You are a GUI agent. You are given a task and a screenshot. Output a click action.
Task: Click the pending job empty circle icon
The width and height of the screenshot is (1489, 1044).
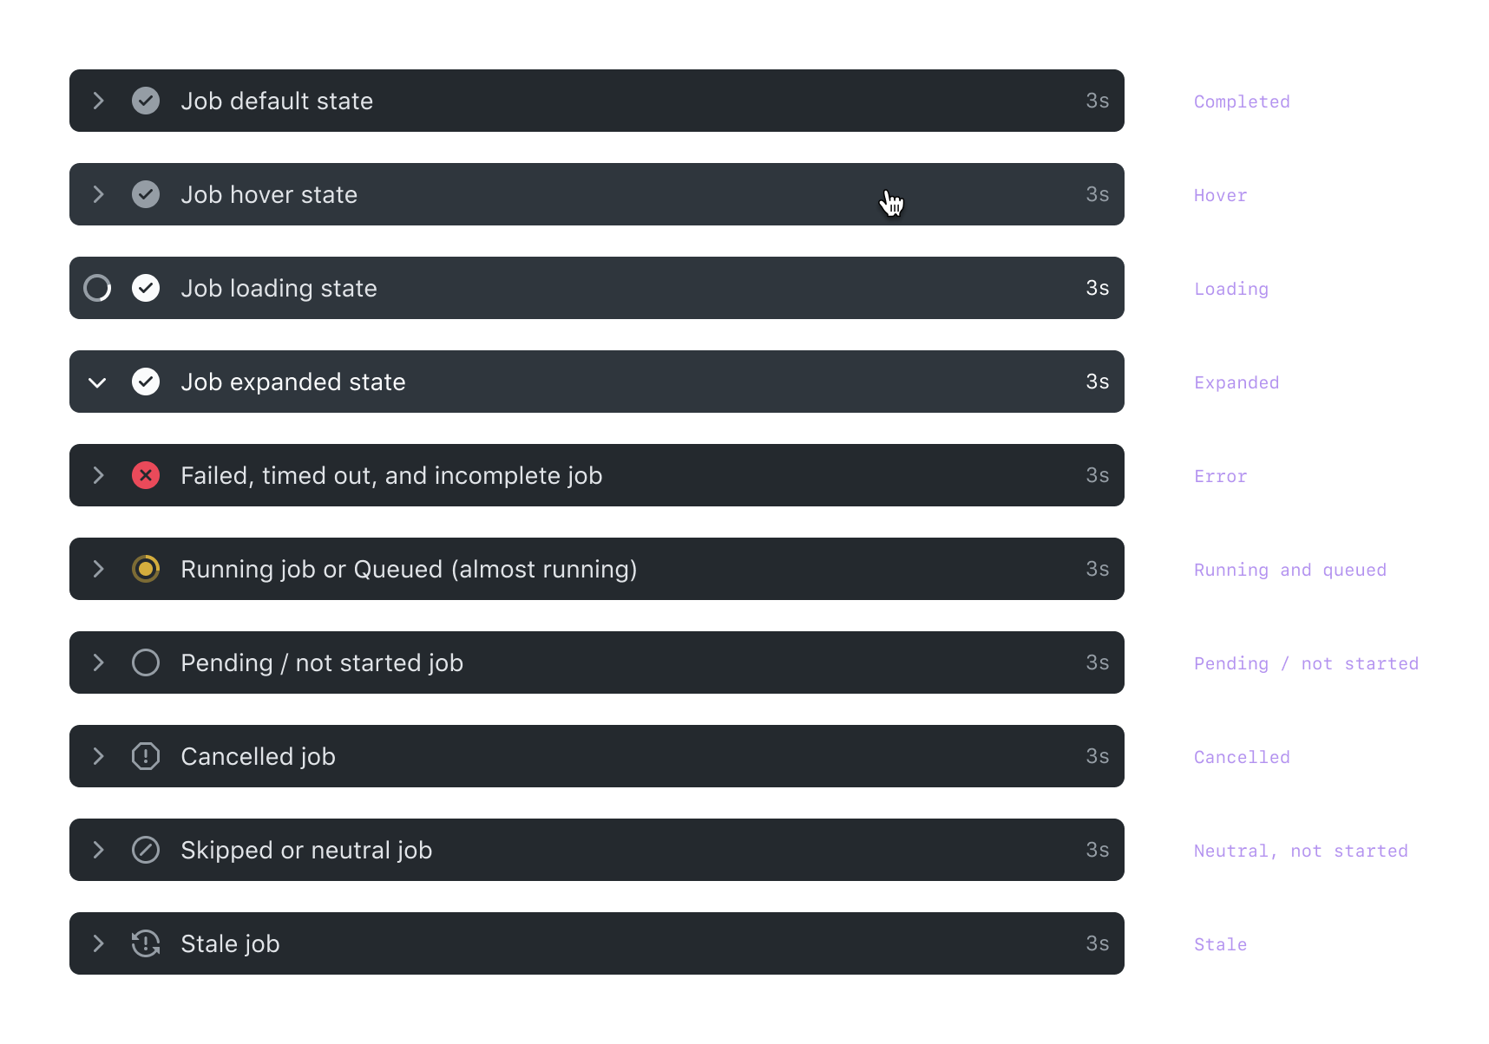pyautogui.click(x=146, y=662)
